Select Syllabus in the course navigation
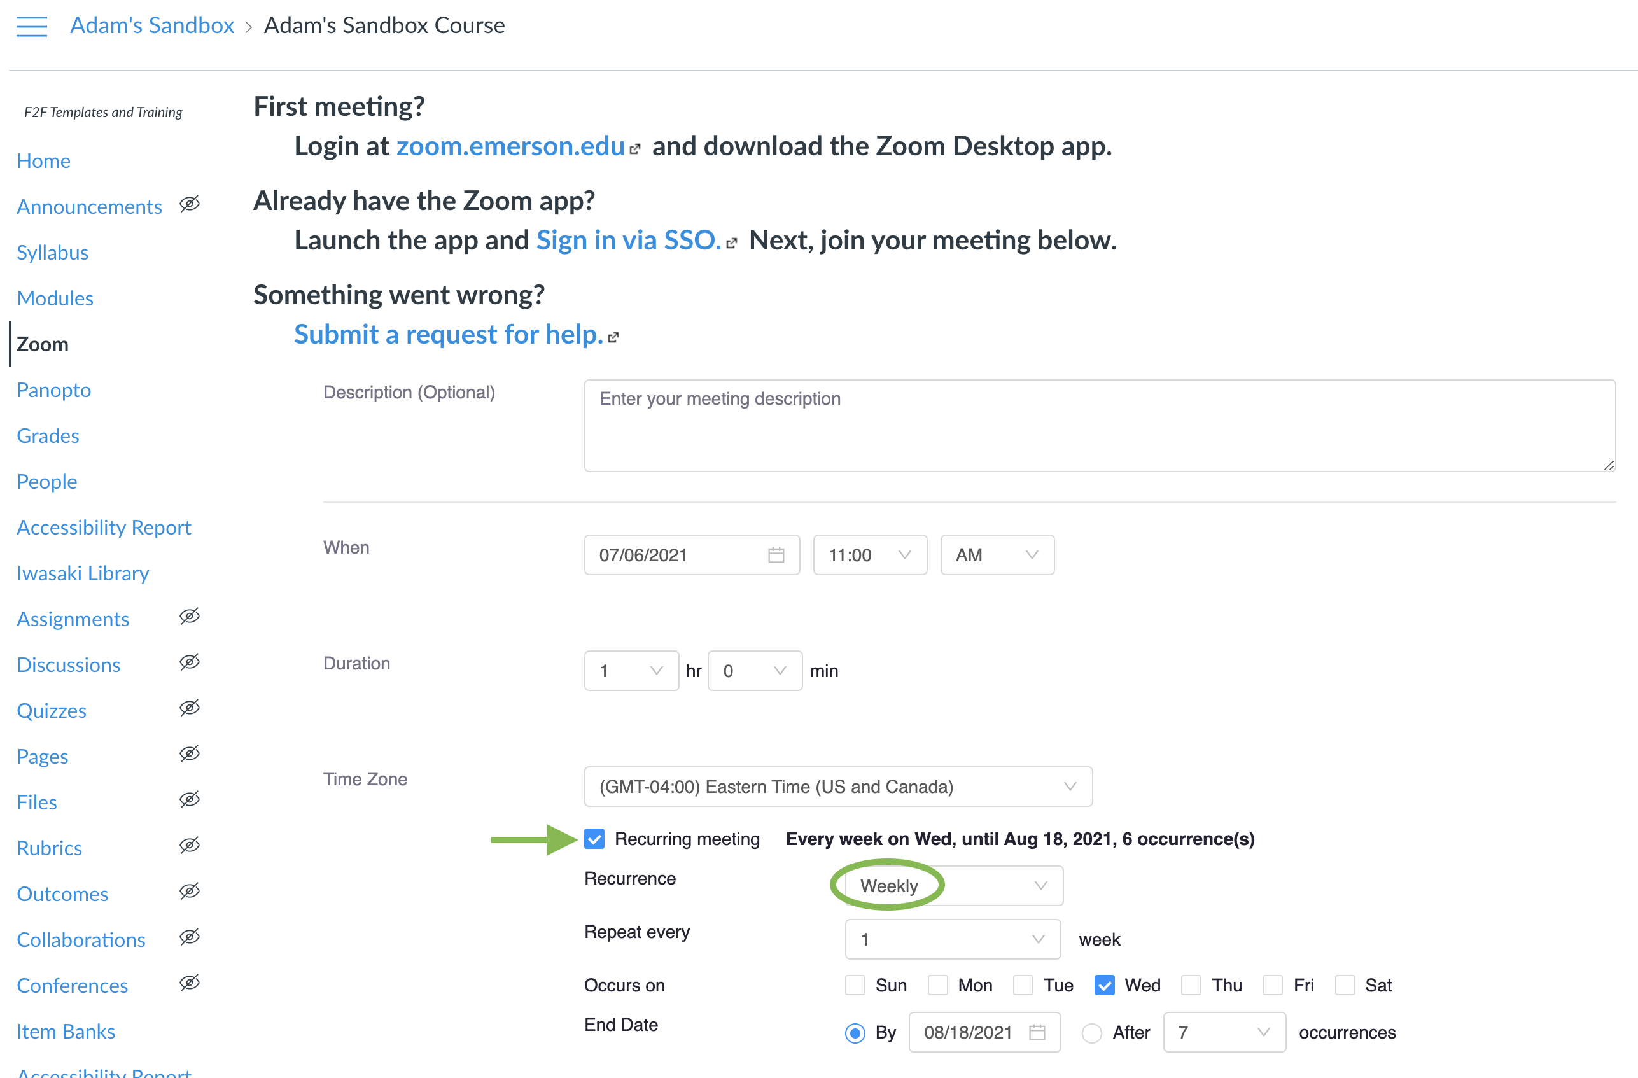 52,252
